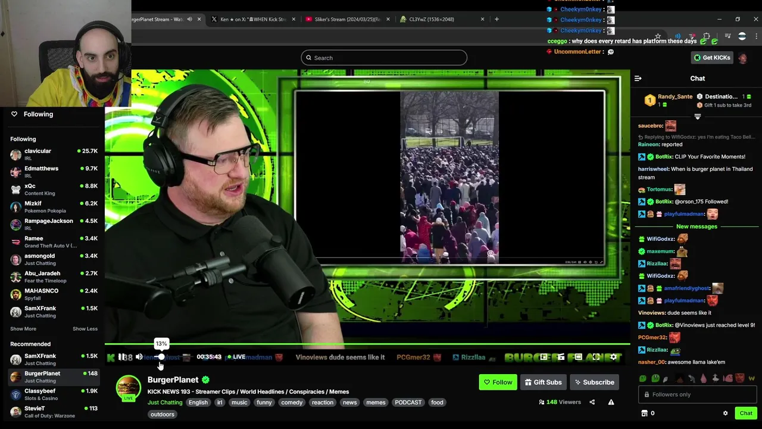Image resolution: width=762 pixels, height=429 pixels.
Task: Adjust the player volume slider handle
Action: point(161,357)
